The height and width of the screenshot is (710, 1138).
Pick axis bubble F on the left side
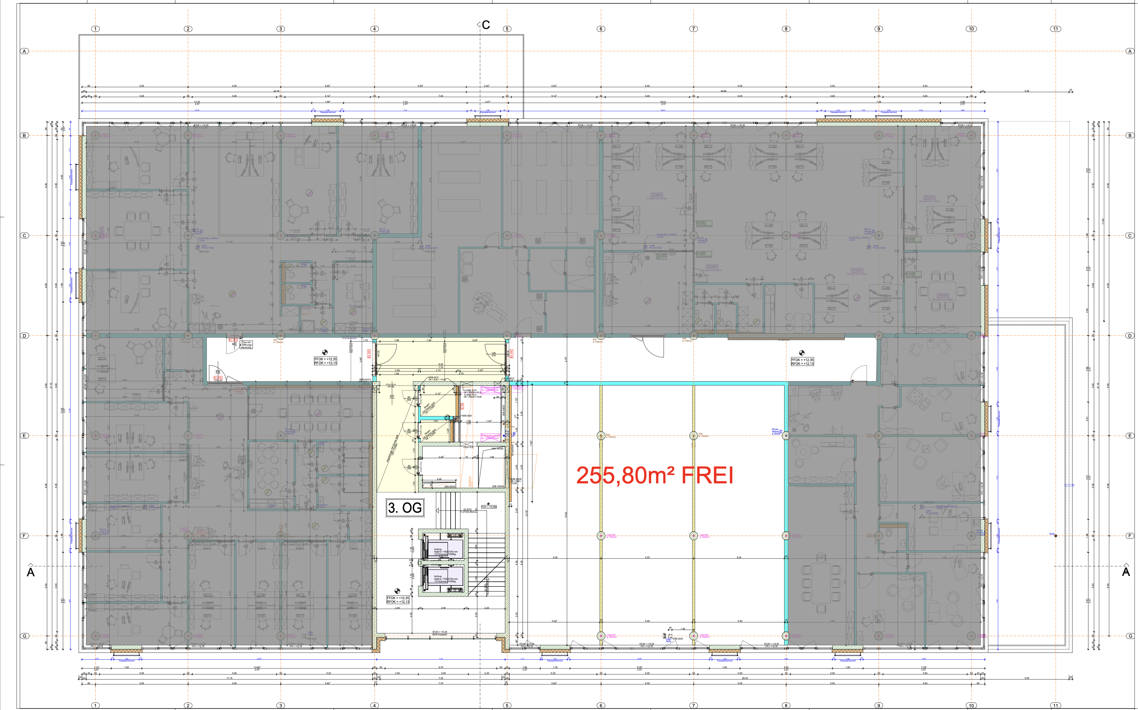pos(24,536)
